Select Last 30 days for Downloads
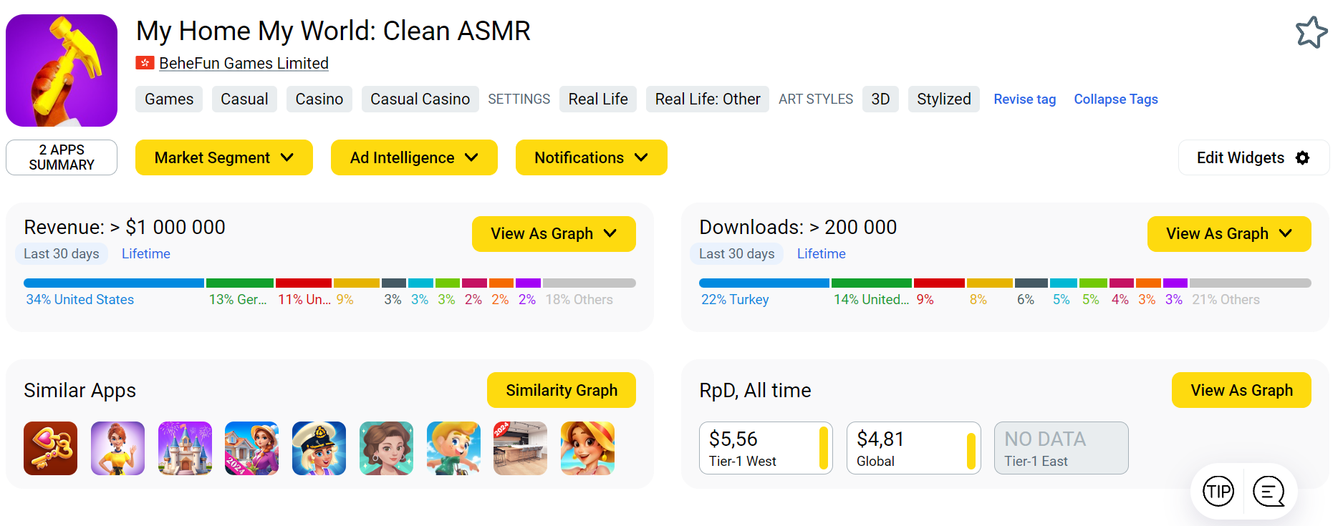 coord(736,253)
